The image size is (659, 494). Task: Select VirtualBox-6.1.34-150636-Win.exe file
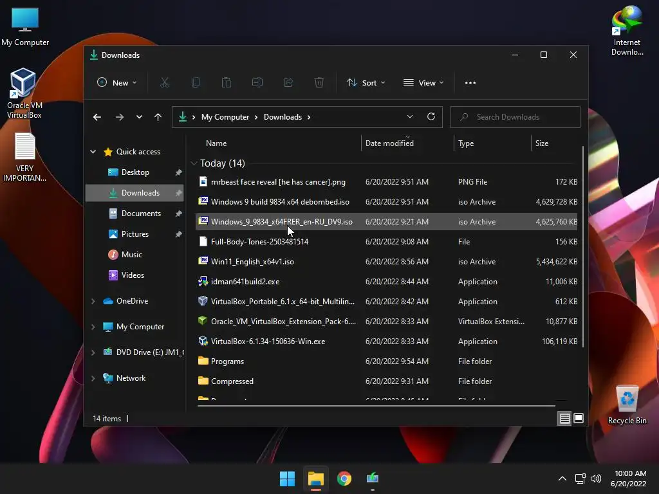tap(386, 342)
